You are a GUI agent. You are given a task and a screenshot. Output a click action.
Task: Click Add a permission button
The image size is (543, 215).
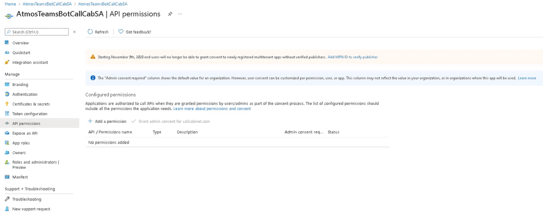click(107, 122)
